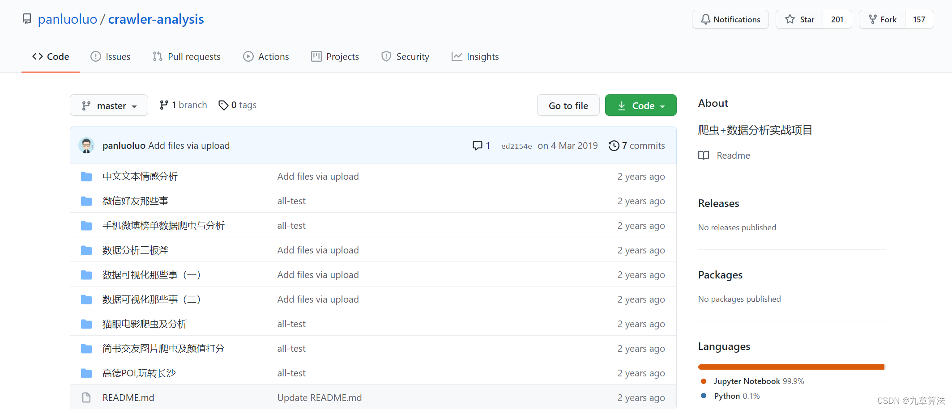Open the 'Update README.md' commit message
This screenshot has height=409, width=952.
tap(320, 398)
